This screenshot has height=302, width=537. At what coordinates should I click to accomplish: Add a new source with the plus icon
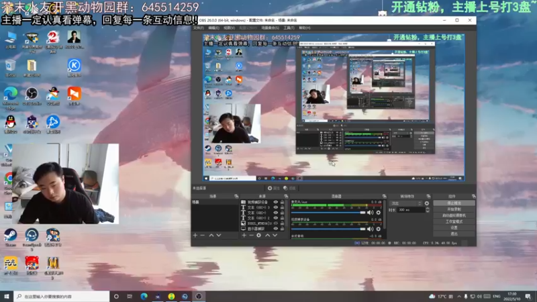pos(244,236)
